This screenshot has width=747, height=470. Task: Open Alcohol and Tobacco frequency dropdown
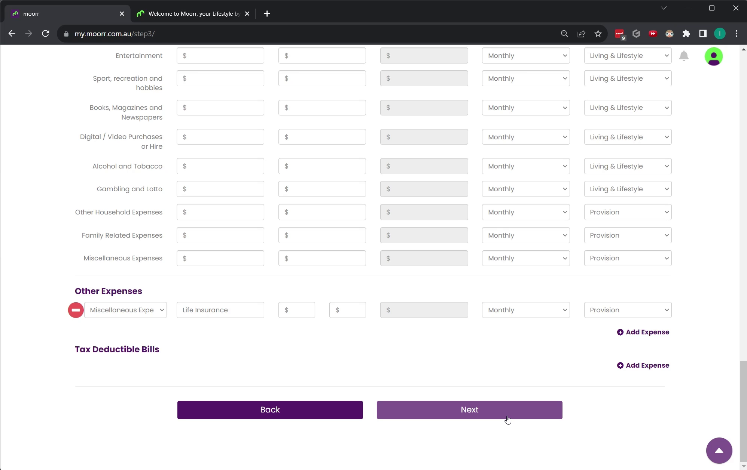tap(526, 166)
